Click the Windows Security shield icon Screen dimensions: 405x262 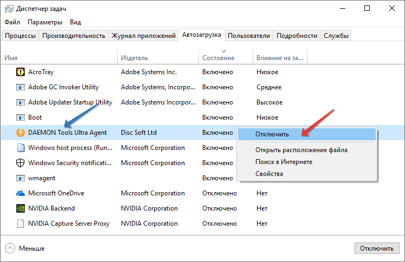[21, 163]
